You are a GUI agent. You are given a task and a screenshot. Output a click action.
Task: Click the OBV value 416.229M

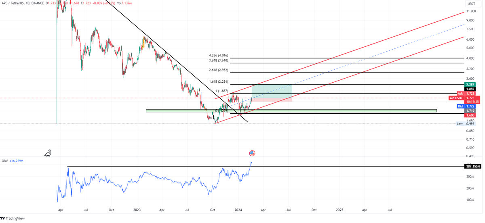16,160
